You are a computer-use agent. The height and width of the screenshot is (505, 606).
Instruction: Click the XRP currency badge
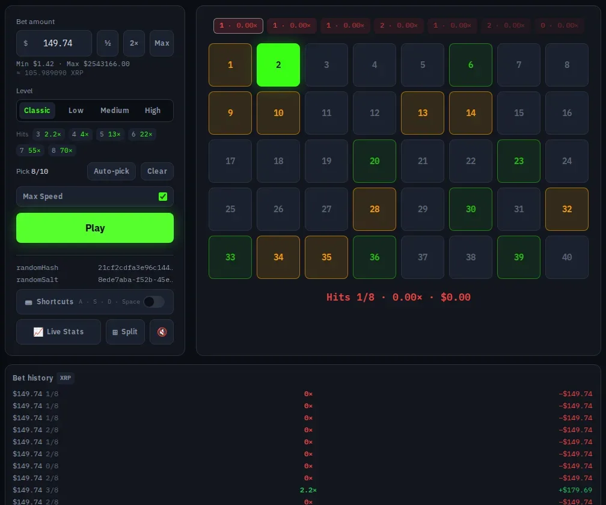point(66,378)
